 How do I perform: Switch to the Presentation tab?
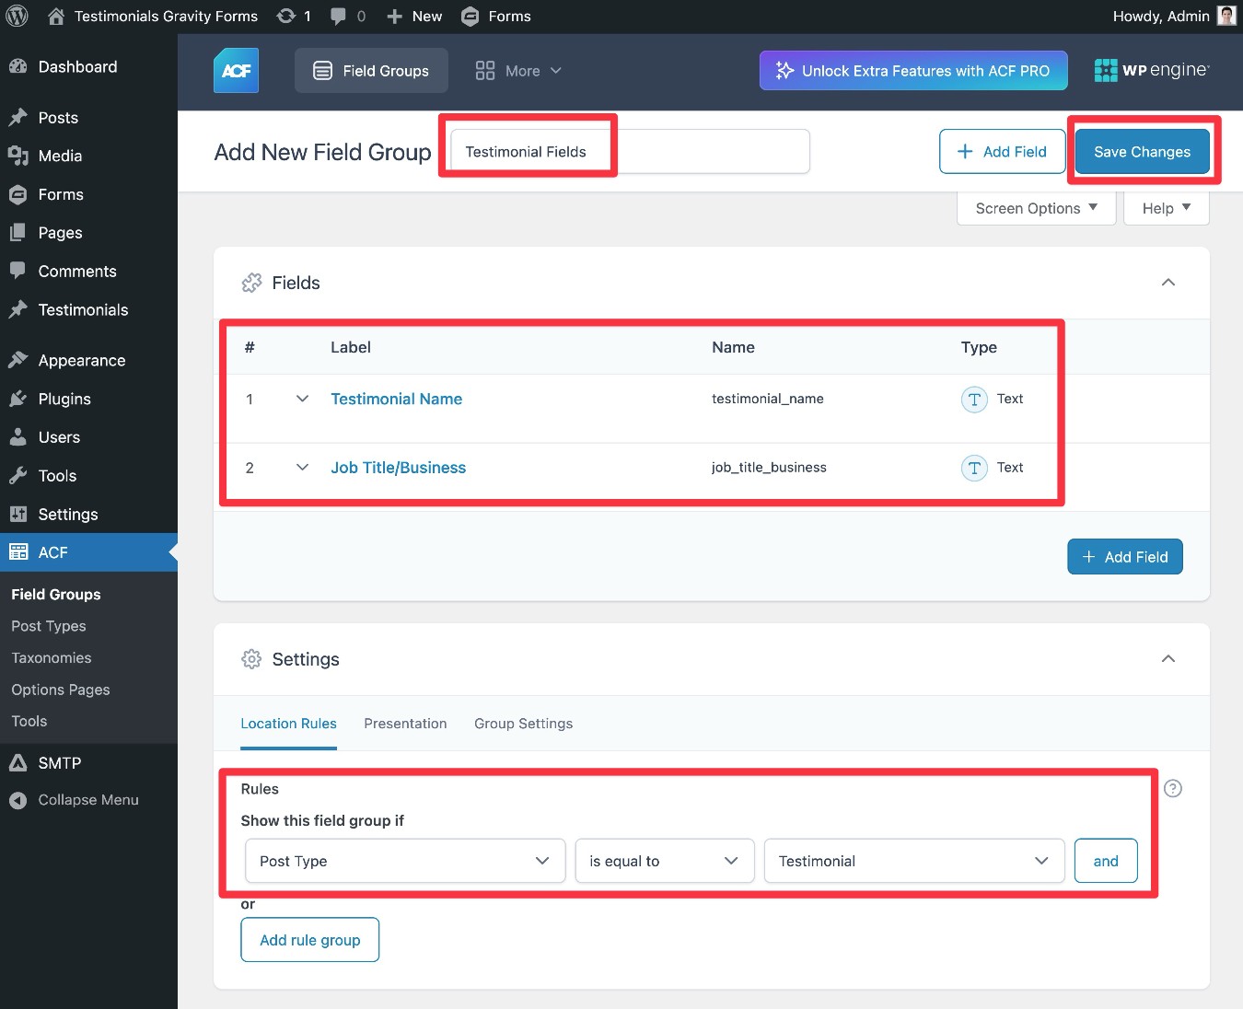[405, 724]
